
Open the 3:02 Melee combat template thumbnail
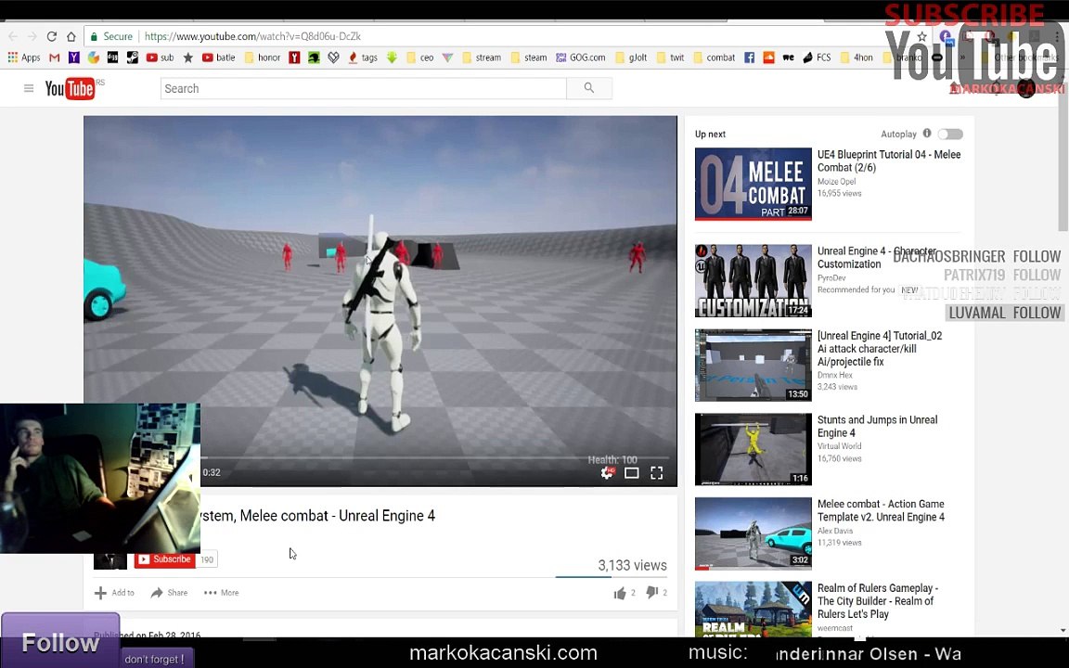point(753,533)
